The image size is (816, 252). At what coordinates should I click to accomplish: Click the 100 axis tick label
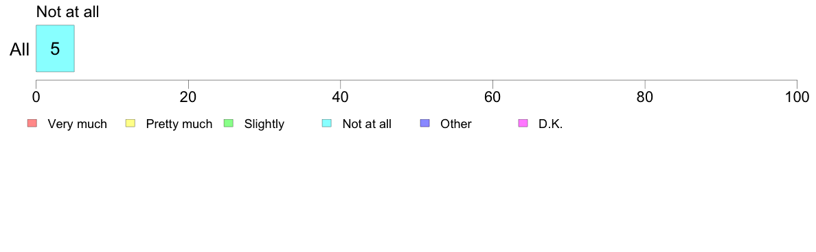tap(796, 97)
